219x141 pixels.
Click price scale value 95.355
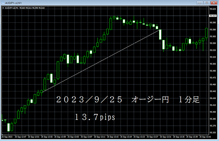point(213,133)
